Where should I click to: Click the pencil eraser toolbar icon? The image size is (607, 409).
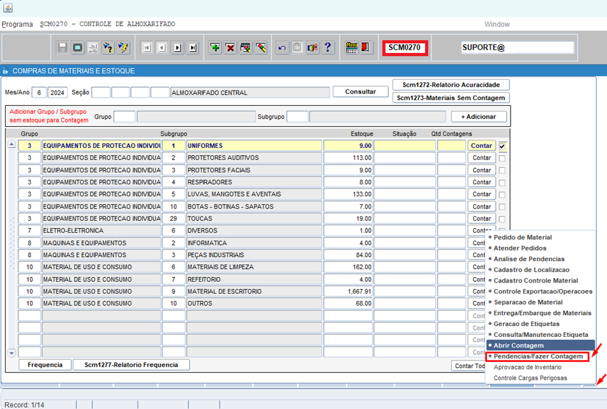pyautogui.click(x=261, y=48)
